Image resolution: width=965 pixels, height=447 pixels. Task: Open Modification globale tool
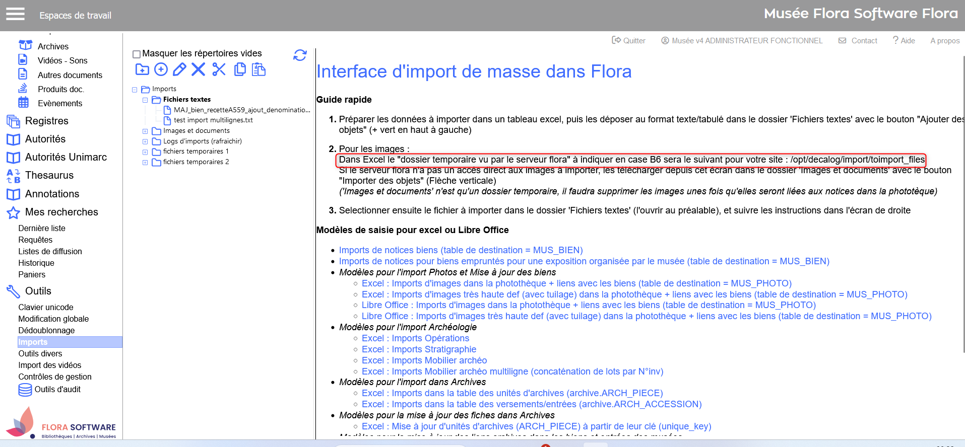click(53, 319)
